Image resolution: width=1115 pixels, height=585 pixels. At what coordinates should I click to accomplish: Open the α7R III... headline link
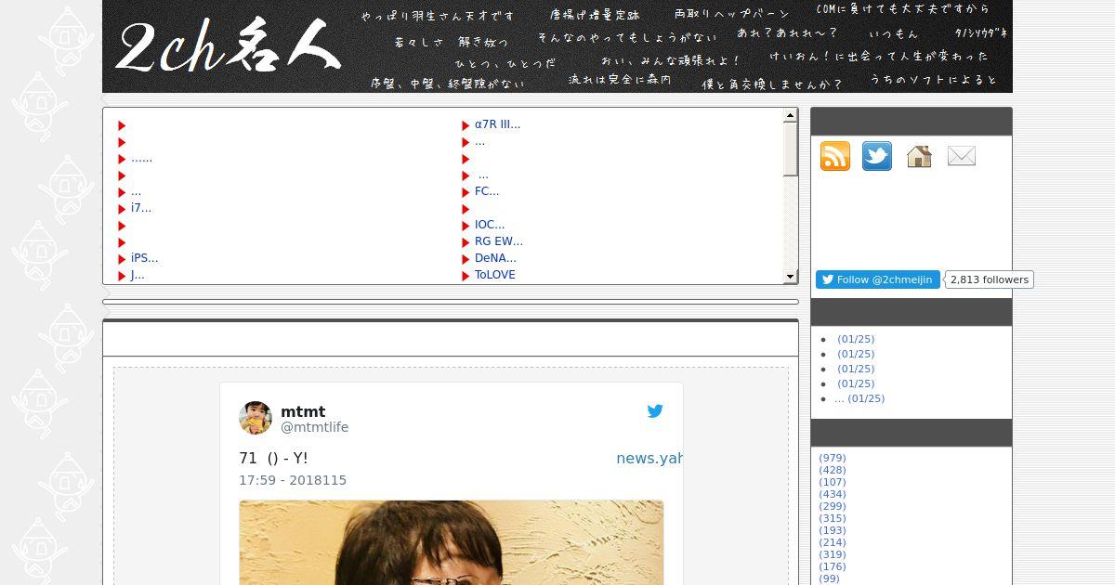497,124
